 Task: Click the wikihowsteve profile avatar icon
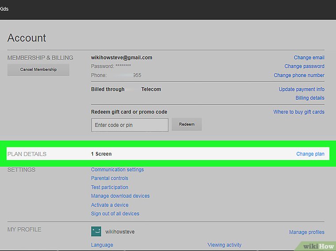click(96, 232)
